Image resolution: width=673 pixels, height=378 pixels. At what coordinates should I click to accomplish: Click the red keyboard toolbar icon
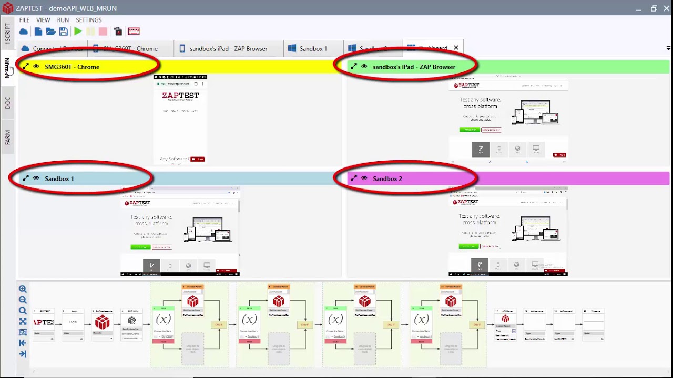(x=134, y=31)
